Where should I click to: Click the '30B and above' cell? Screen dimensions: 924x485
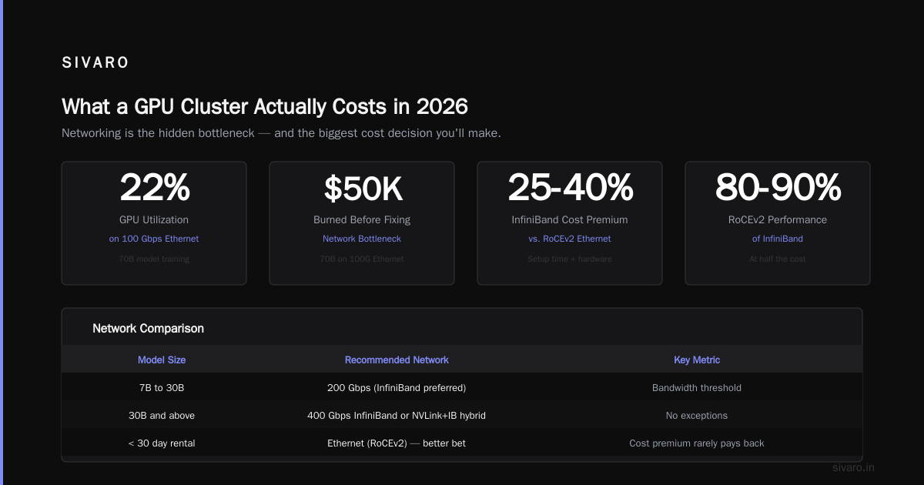pyautogui.click(x=162, y=415)
